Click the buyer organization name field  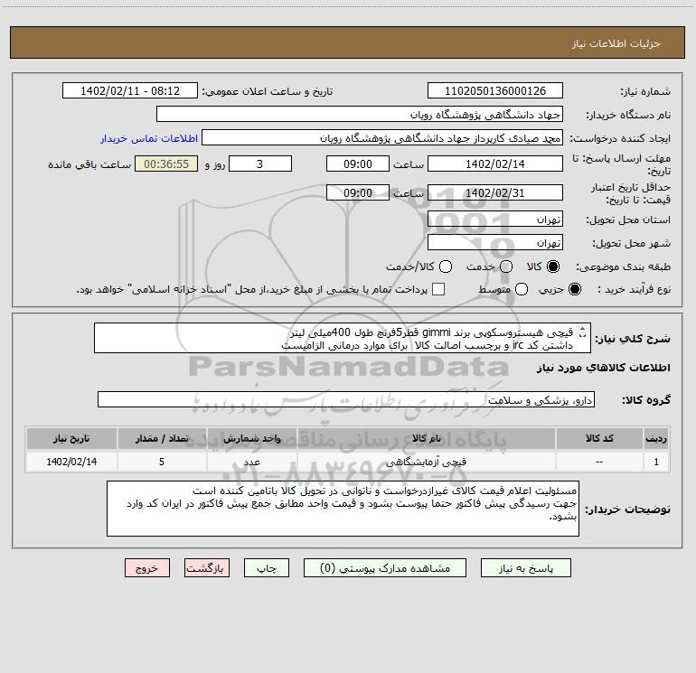click(360, 114)
